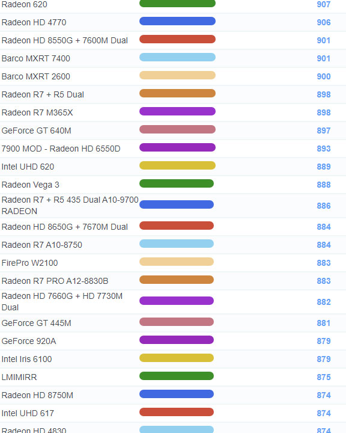
Task: Click the purple bar for Radeon R7 M365X
Action: point(177,111)
